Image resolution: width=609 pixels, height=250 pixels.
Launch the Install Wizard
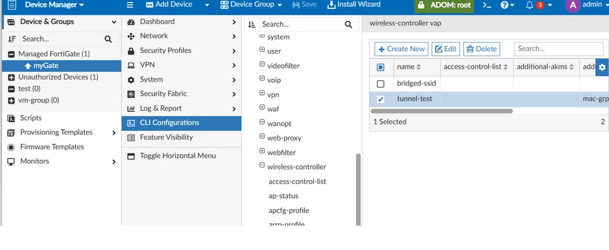click(354, 5)
